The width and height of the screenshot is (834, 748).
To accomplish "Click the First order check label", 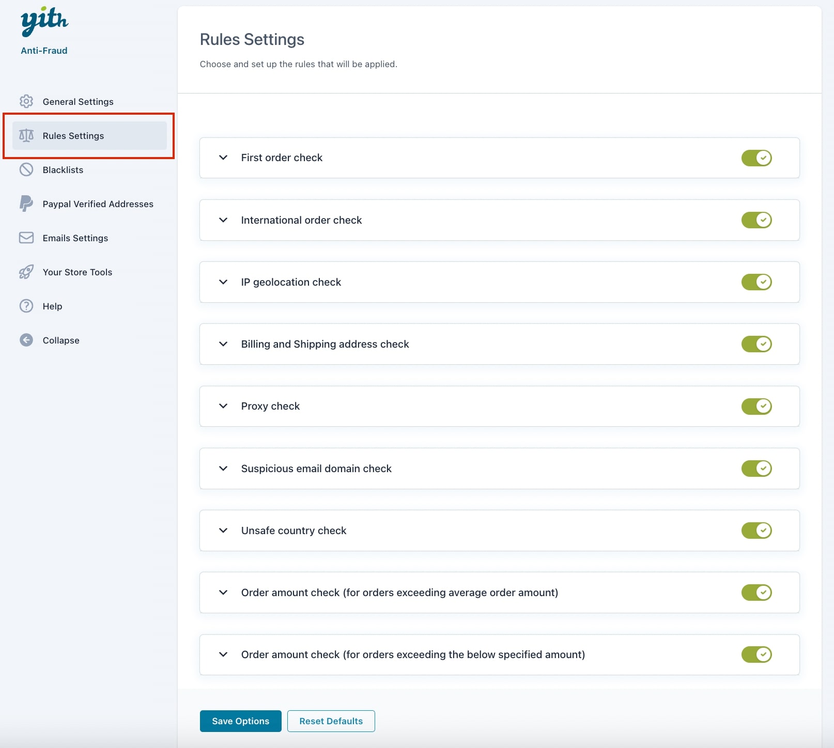I will click(x=282, y=158).
